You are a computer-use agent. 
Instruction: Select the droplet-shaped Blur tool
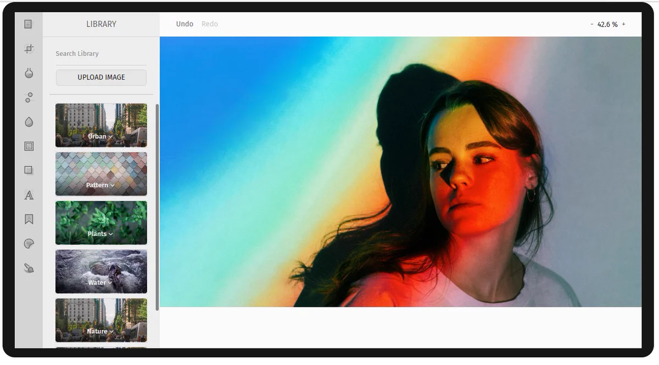[x=29, y=122]
